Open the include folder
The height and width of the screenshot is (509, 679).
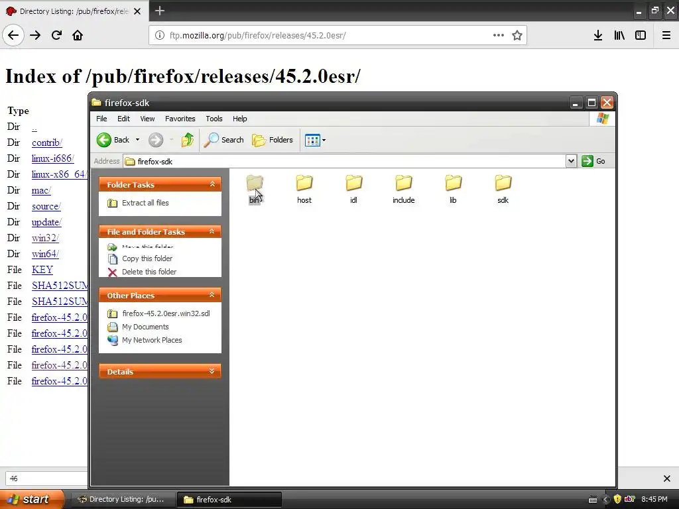point(404,189)
